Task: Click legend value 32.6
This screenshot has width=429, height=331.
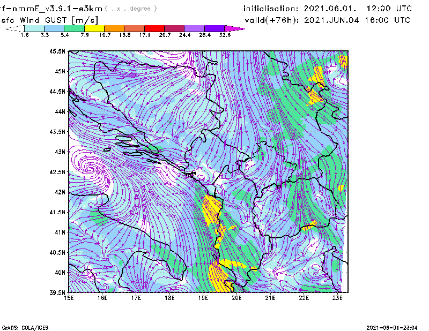Action: coord(225,35)
